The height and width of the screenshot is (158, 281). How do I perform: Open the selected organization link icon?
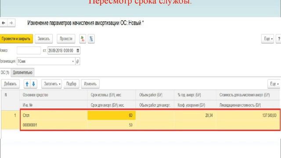78,61
